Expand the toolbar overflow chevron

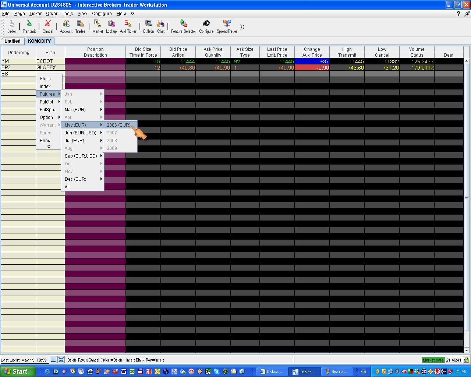click(242, 27)
